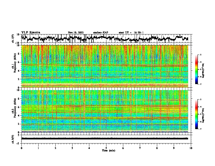The height and width of the screenshot is (166, 215).
Task: Click the ch.2 color bar "-3" label
Action: tap(200, 100)
